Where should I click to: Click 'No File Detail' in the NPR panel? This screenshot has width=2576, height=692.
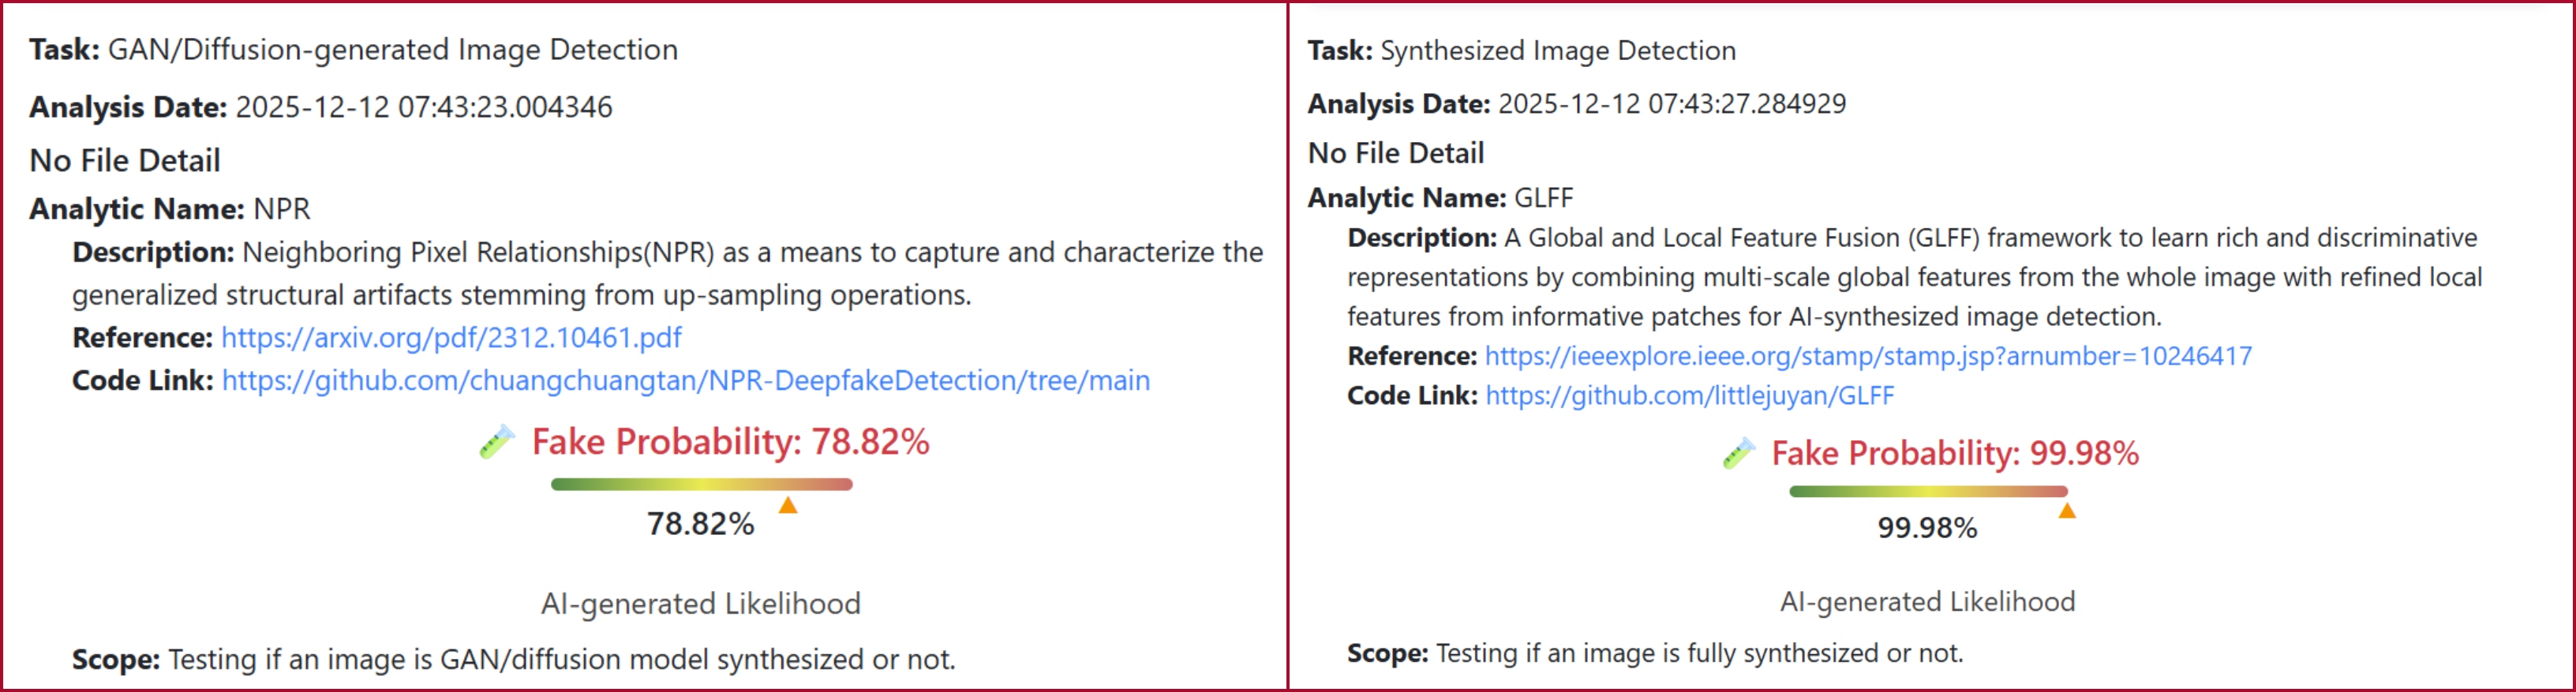coord(125,161)
